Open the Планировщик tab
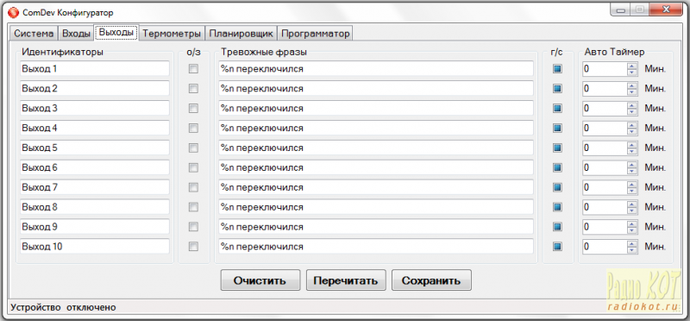This screenshot has height=321, width=690. tap(241, 34)
